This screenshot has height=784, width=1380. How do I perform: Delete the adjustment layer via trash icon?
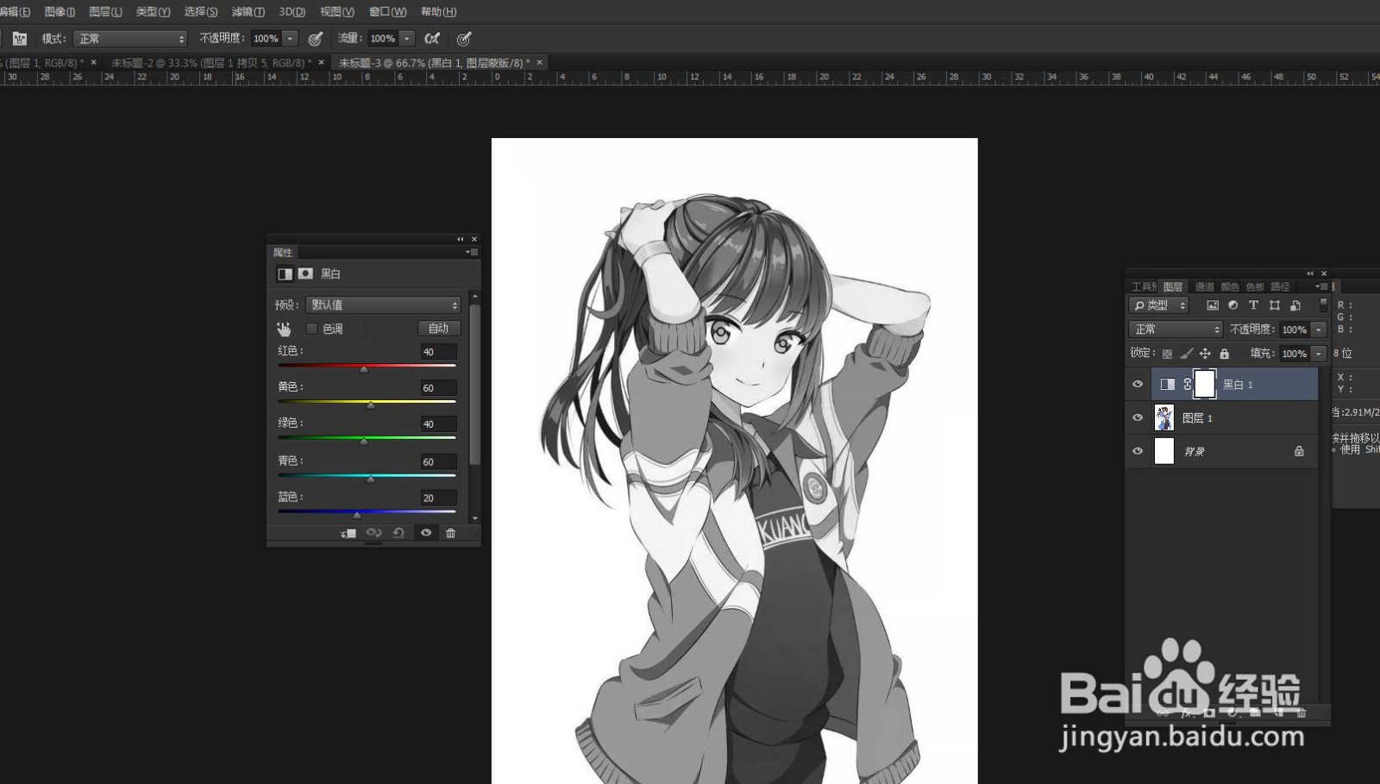(450, 533)
